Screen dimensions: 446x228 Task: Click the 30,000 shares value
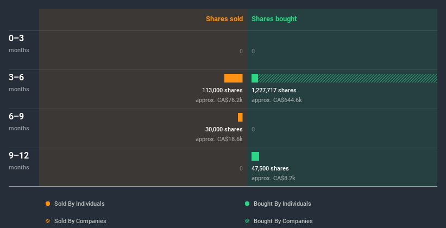pyautogui.click(x=224, y=129)
